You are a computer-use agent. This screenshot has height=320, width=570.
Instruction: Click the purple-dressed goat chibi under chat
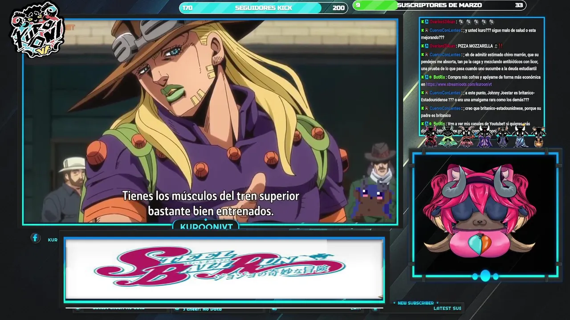coord(484,136)
